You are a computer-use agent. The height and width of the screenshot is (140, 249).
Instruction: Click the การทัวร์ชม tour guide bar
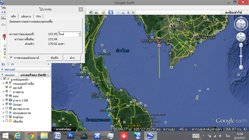click(63, 129)
